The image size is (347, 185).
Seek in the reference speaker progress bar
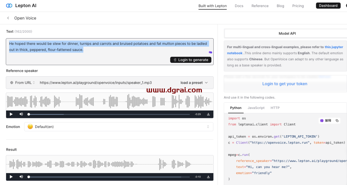pos(109,114)
